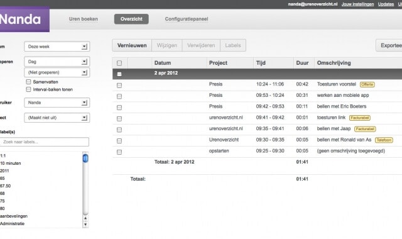Sort by the Duur column header
The height and width of the screenshot is (239, 402).
click(x=302, y=63)
